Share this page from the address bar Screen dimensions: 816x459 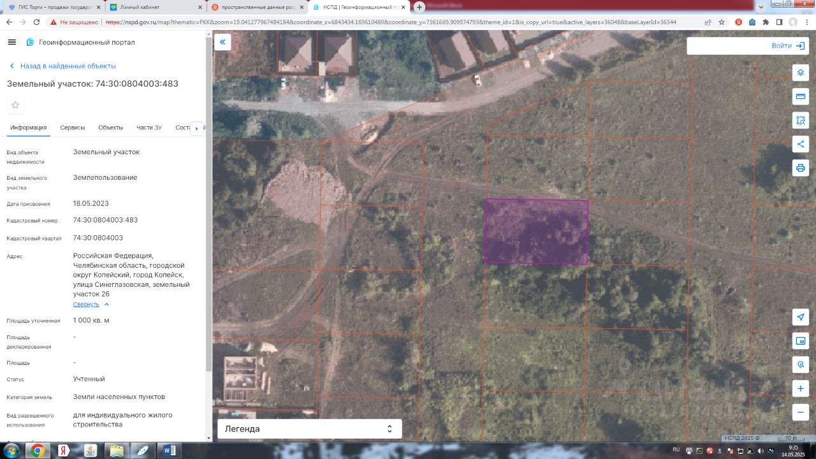coord(708,22)
